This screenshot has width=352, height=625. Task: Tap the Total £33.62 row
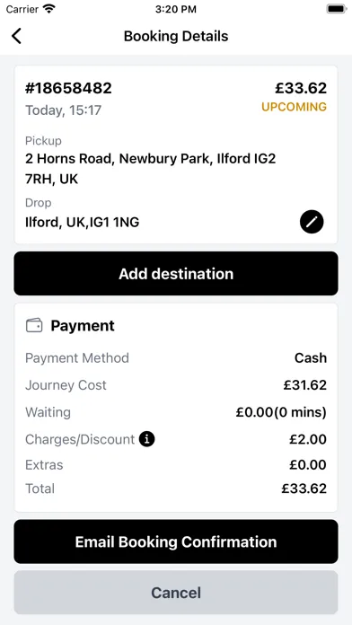[176, 489]
